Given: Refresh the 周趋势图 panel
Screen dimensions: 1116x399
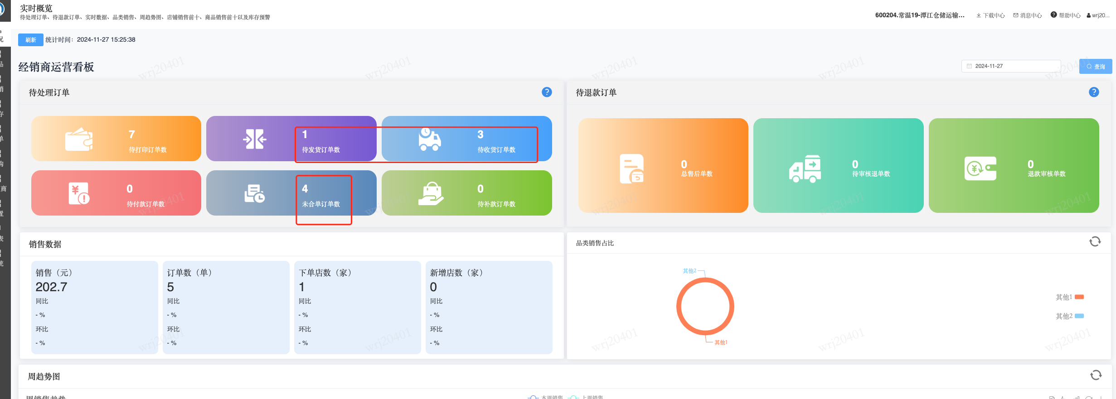Looking at the screenshot, I should (1096, 375).
